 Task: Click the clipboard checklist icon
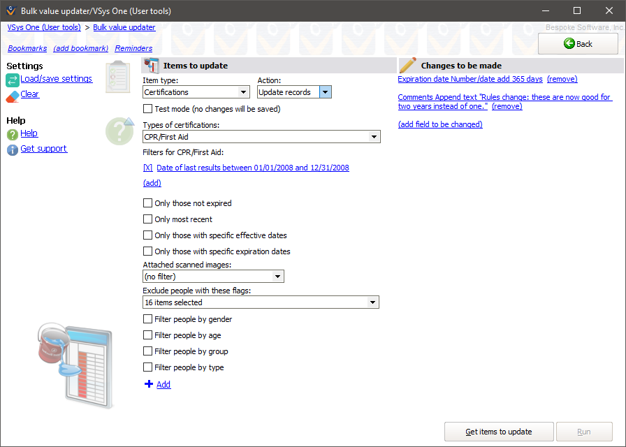point(117,77)
